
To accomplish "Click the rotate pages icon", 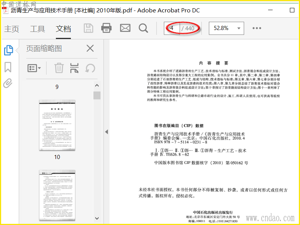I will pyautogui.click(x=90, y=68).
